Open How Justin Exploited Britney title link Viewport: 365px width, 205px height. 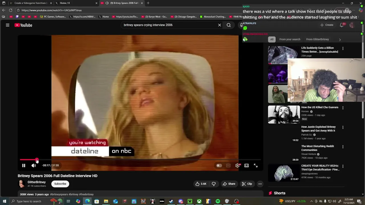(318, 129)
